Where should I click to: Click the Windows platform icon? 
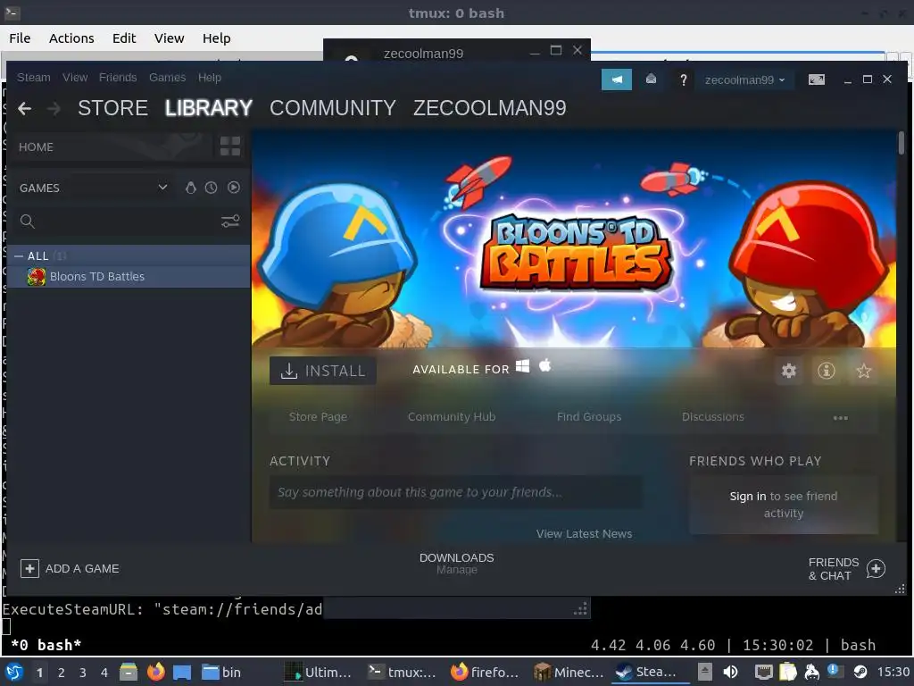pos(523,365)
